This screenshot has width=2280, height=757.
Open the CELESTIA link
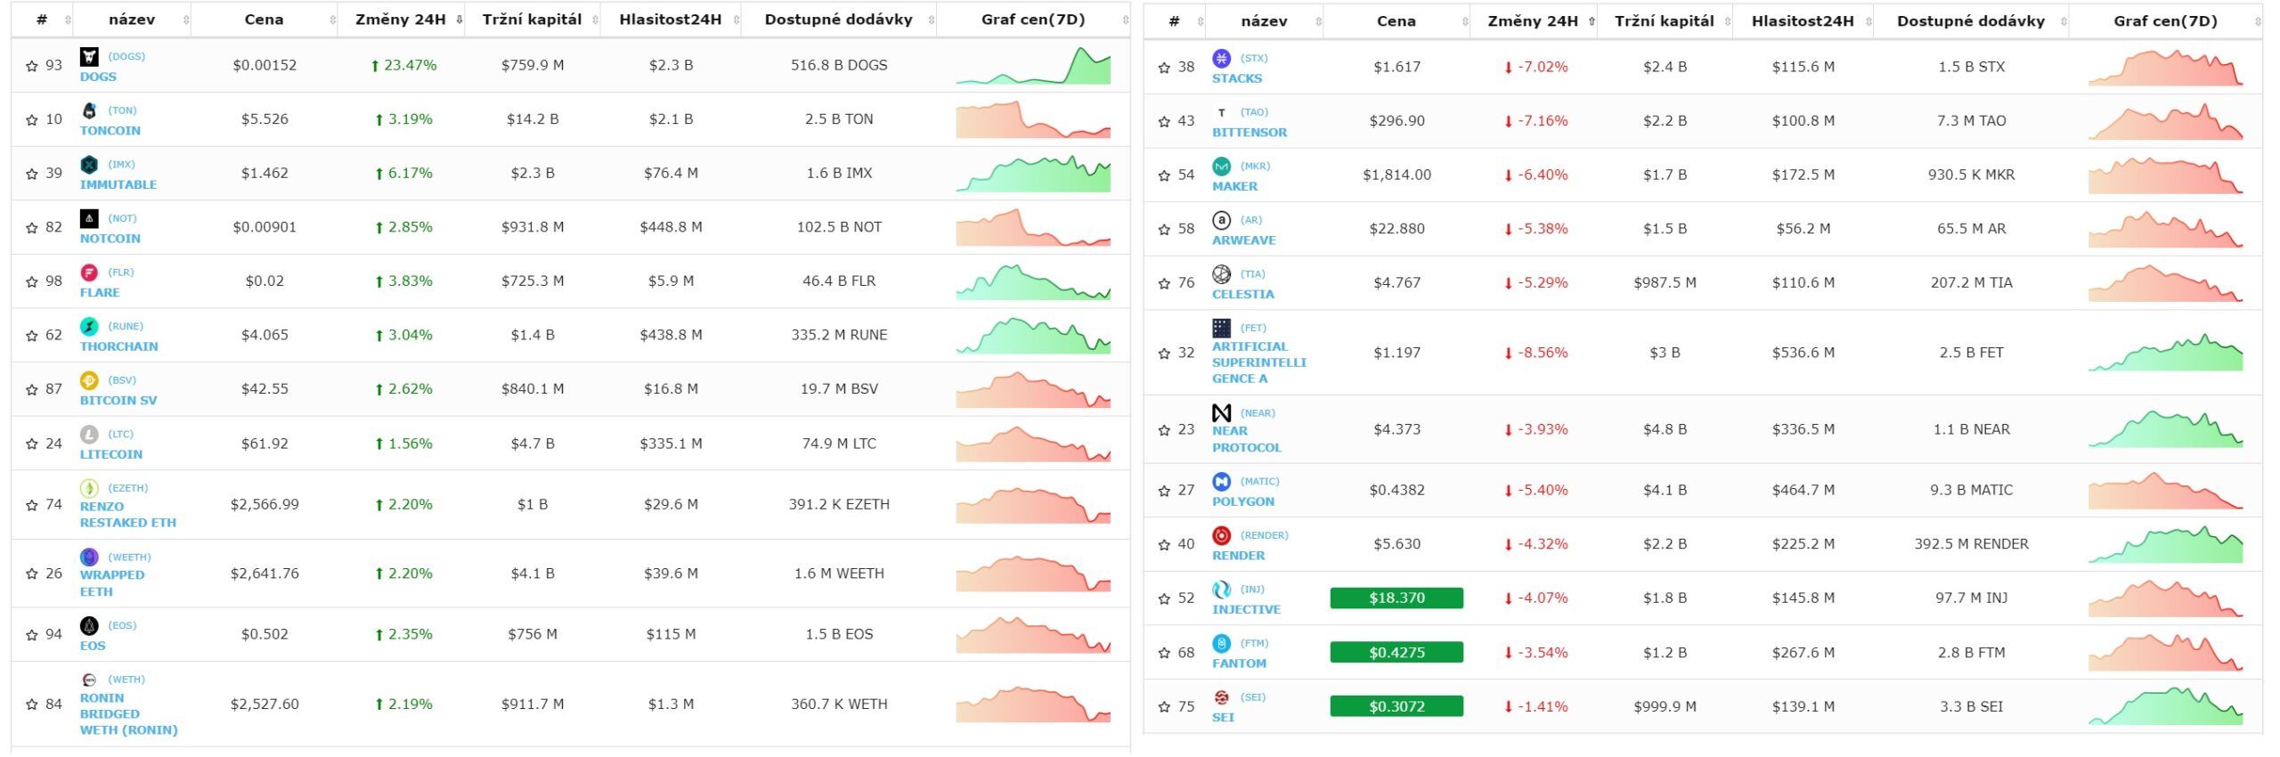point(1243,295)
